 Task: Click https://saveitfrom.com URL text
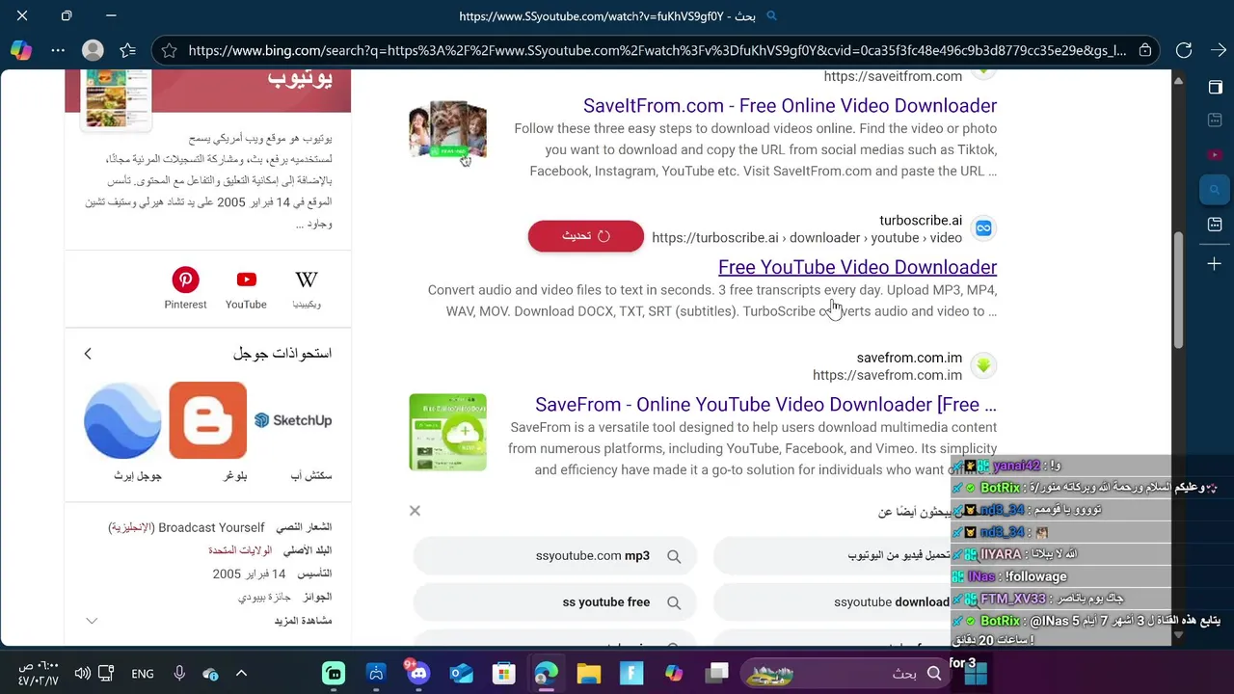pos(893,76)
